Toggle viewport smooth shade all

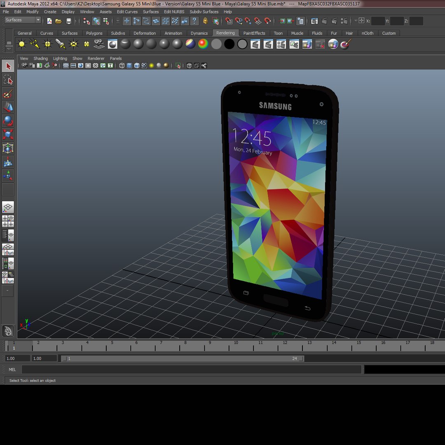point(129,66)
